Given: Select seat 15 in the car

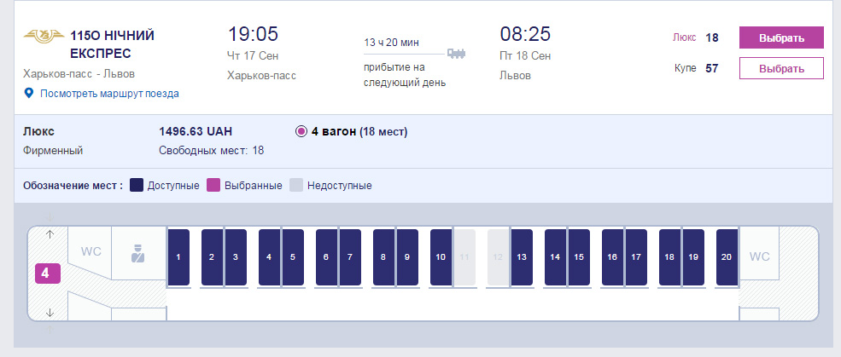Looking at the screenshot, I should click(579, 257).
